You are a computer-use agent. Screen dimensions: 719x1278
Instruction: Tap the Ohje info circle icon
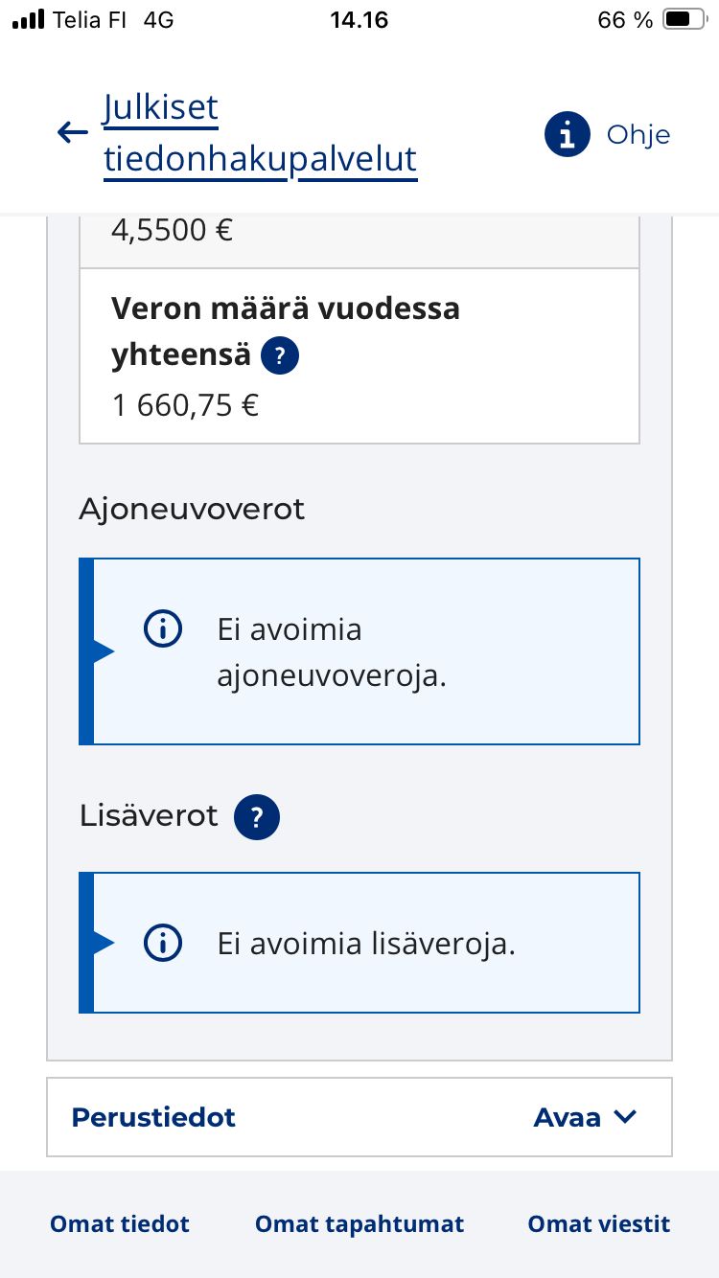567,134
